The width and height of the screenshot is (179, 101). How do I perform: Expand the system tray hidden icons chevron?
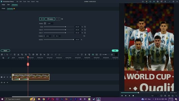coord(153,99)
